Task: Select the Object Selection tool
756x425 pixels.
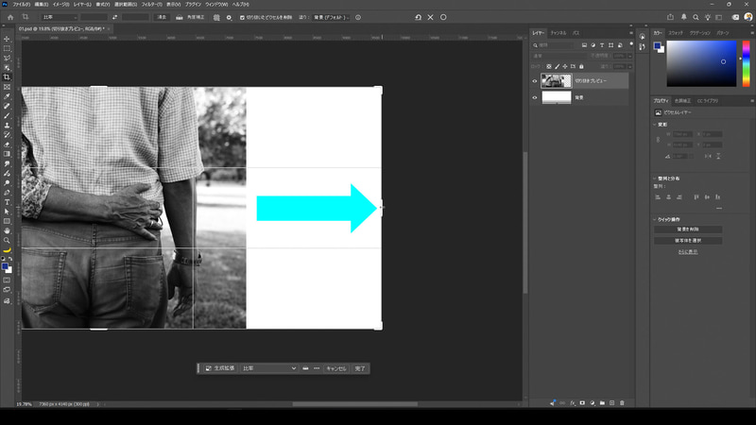Action: tap(7, 68)
